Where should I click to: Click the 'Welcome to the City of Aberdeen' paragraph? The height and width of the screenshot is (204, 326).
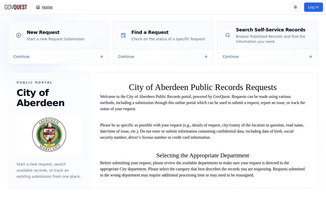tap(203, 103)
